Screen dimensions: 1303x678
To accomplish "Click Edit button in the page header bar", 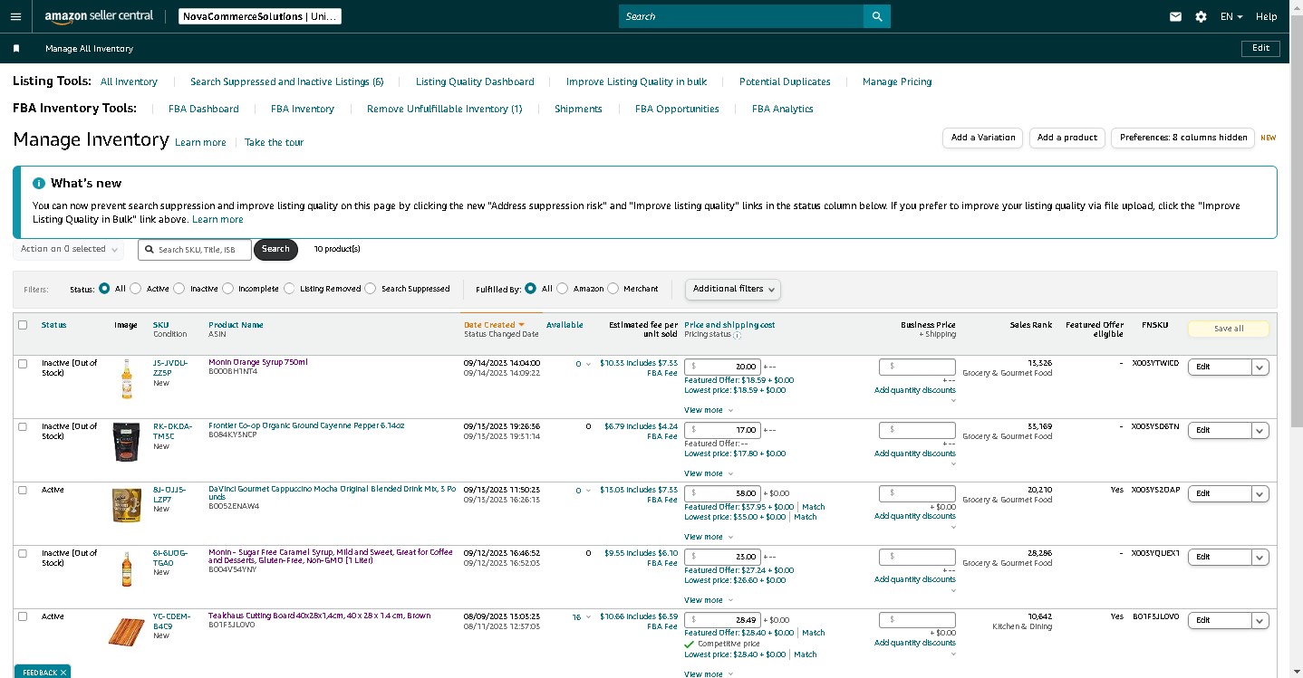I will [x=1260, y=48].
